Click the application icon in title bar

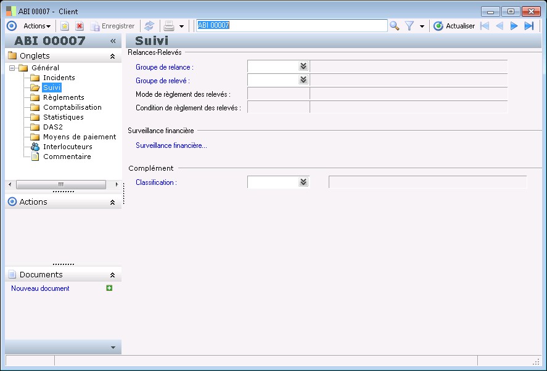point(11,11)
